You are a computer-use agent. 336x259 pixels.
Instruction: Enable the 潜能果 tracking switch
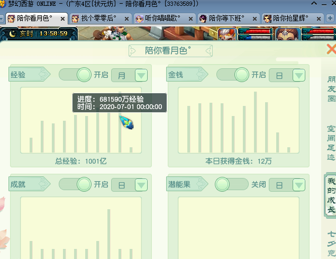coord(231,184)
